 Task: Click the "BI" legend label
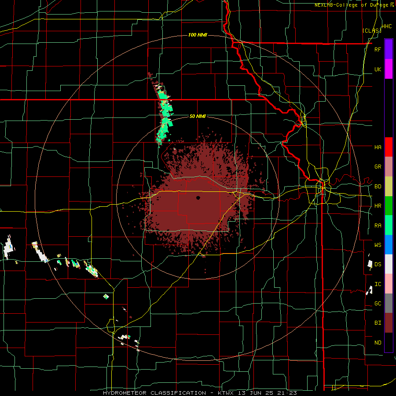(x=378, y=323)
